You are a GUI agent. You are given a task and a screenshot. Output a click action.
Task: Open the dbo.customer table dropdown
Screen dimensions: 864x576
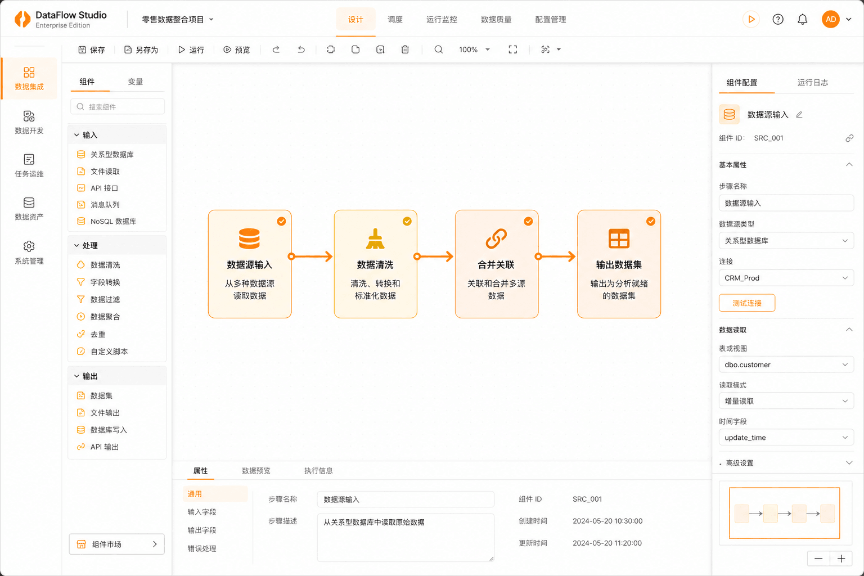pyautogui.click(x=786, y=364)
